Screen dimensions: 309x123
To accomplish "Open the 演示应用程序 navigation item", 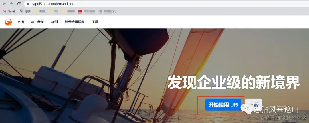I will 75,22.
